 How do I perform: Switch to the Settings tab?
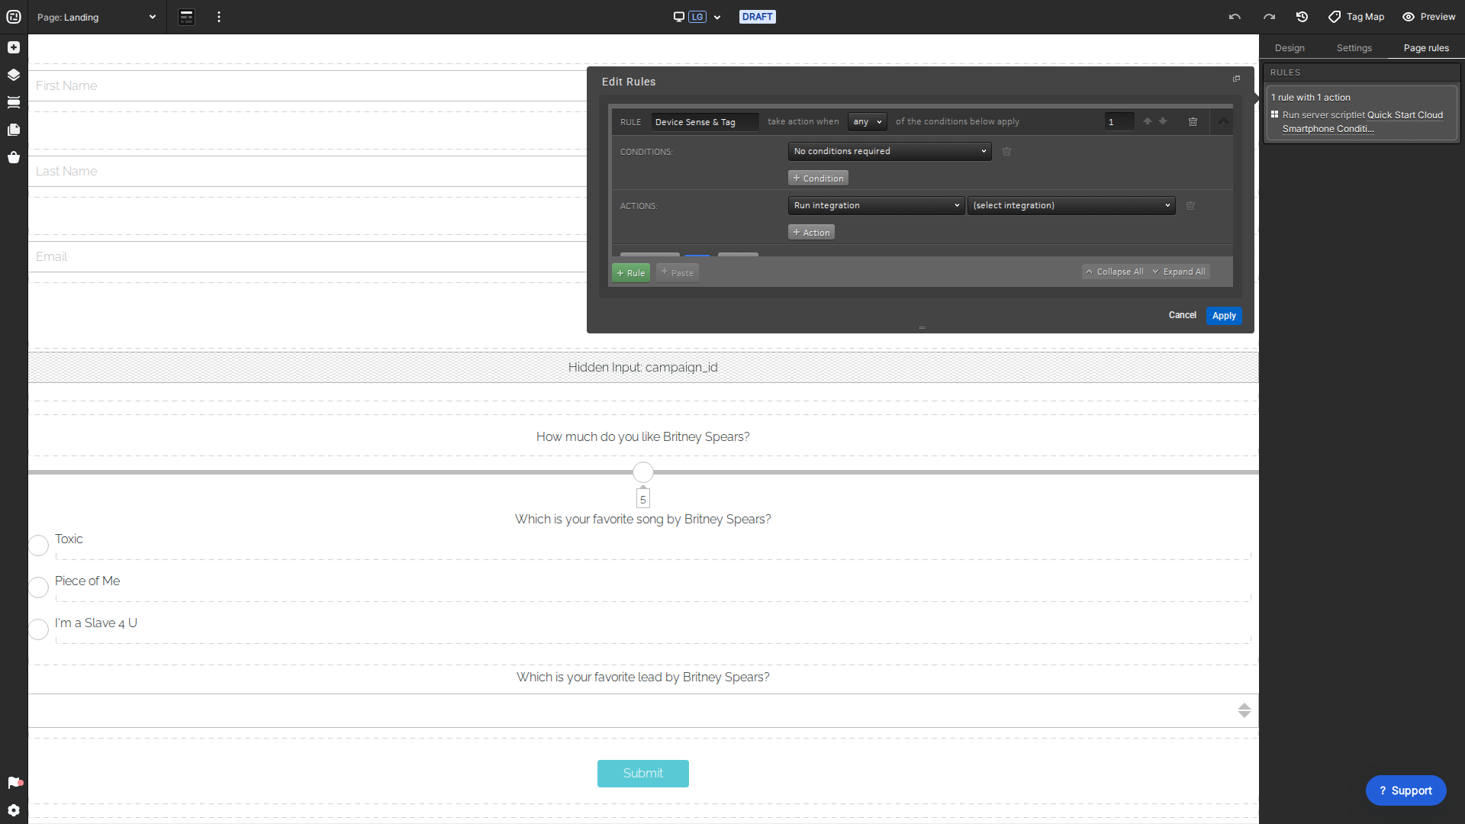point(1354,47)
